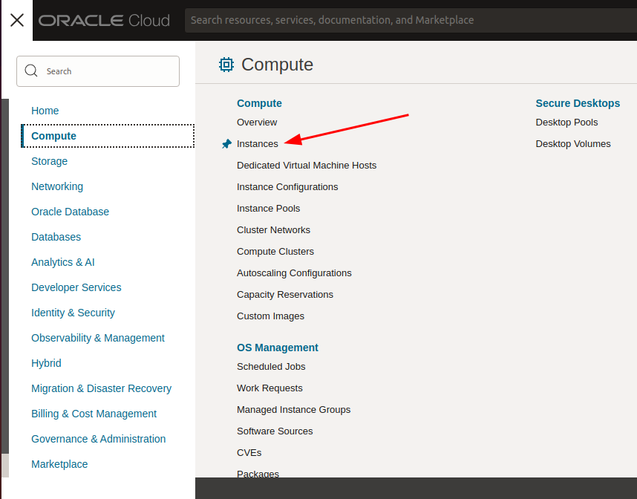Open the Storage category
Screen dimensions: 637x499
[49, 161]
